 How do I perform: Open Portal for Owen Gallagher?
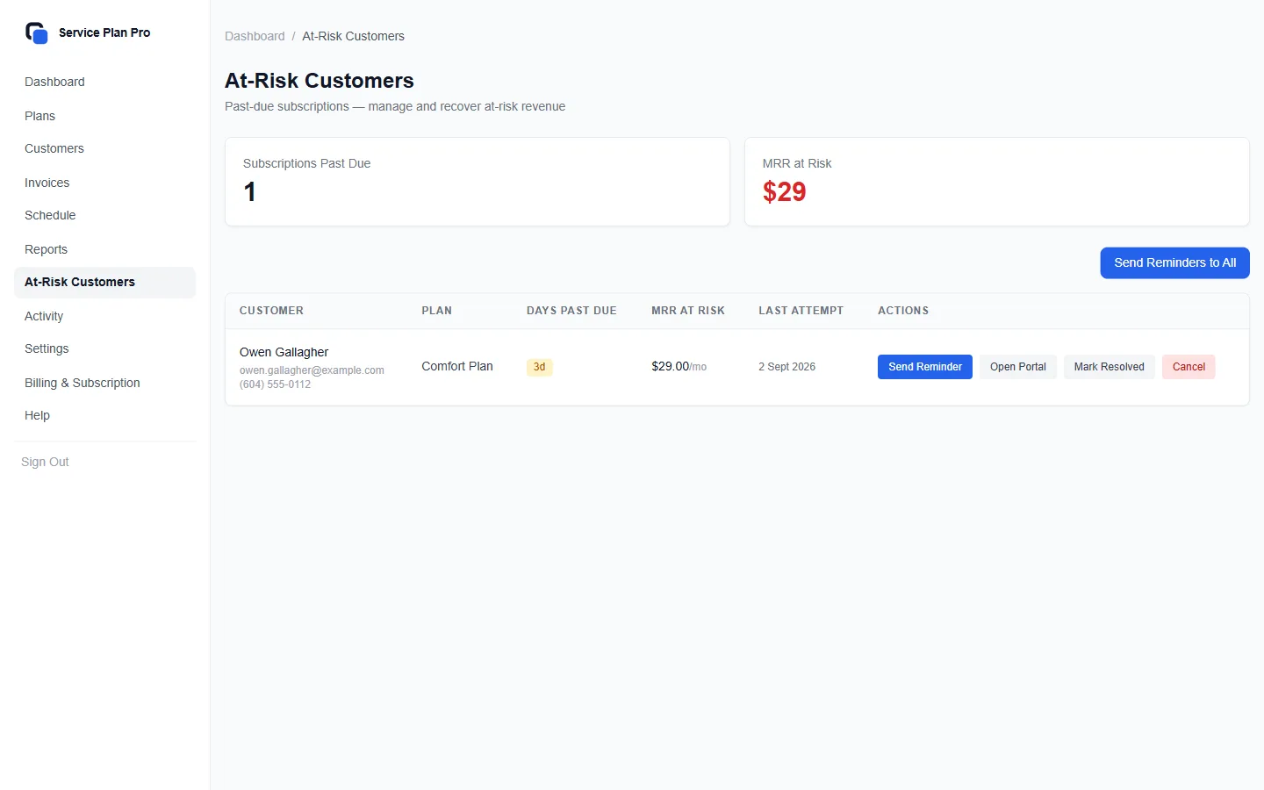1017,367
